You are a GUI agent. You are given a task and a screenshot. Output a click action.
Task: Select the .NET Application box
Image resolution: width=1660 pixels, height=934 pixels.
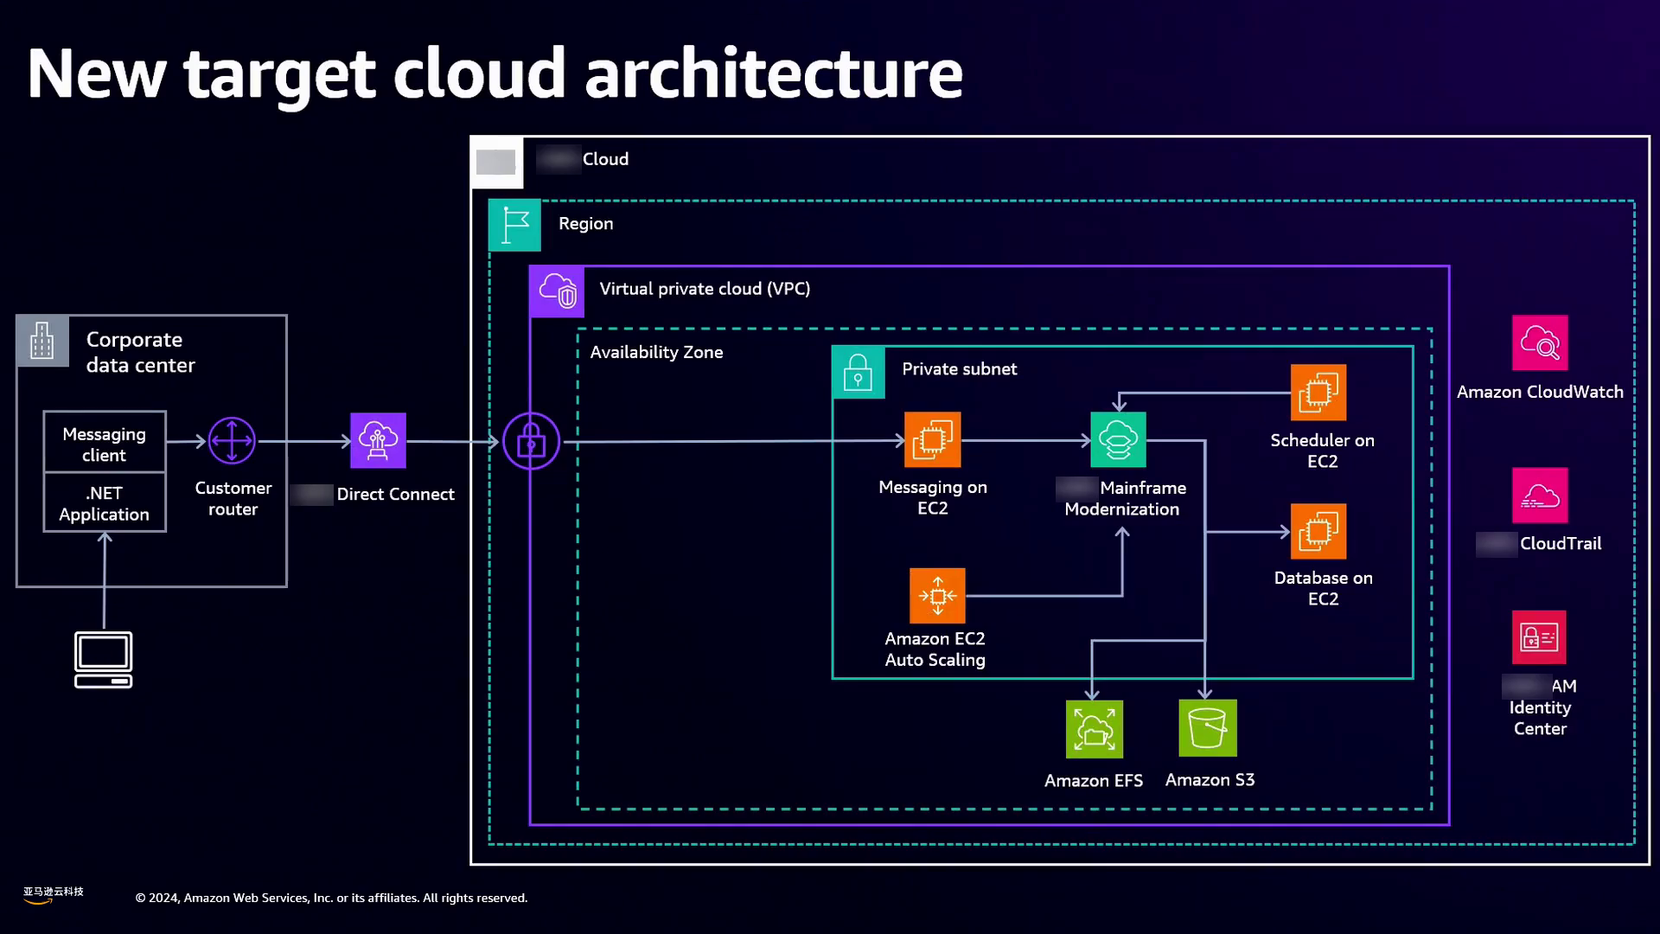(105, 502)
